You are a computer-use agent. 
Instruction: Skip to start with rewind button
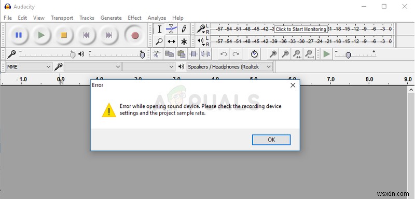(x=86, y=35)
